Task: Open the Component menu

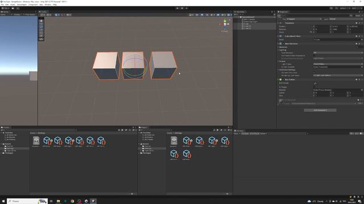Action: click(33, 5)
